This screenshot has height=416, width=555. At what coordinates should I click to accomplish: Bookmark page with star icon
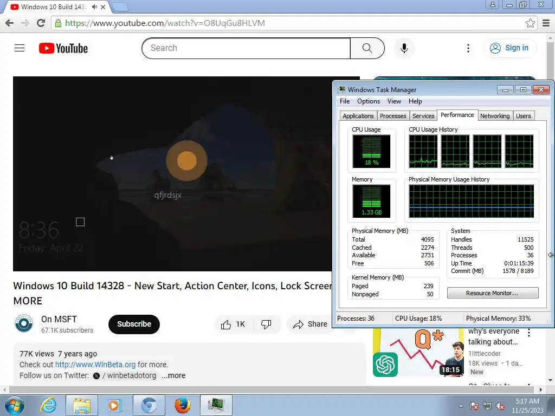click(x=530, y=23)
